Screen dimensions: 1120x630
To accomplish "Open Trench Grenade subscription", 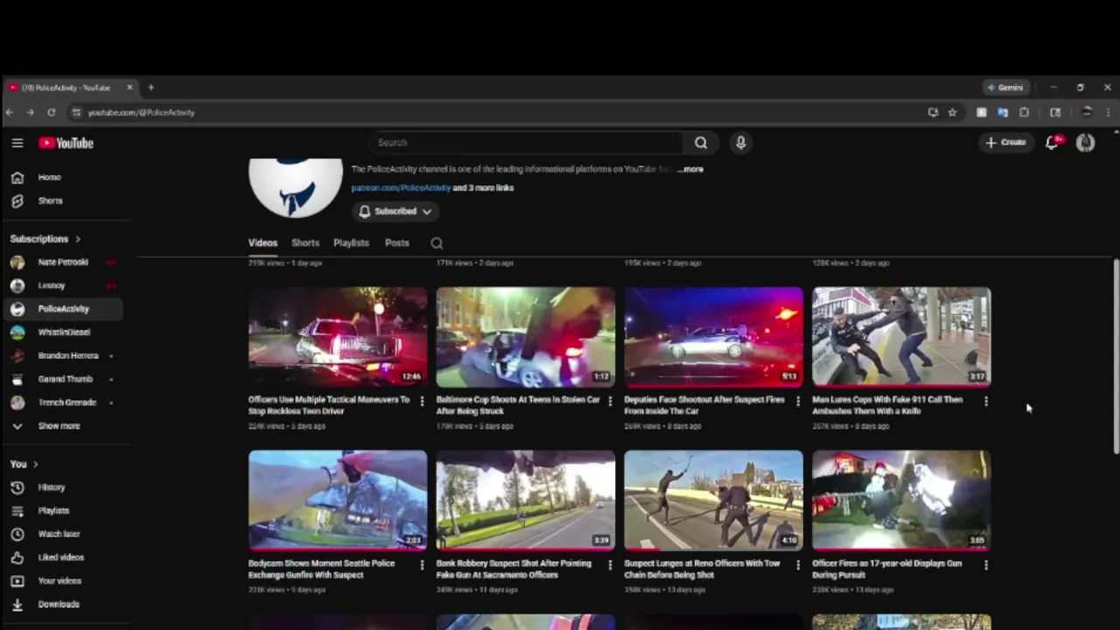I will pos(61,402).
